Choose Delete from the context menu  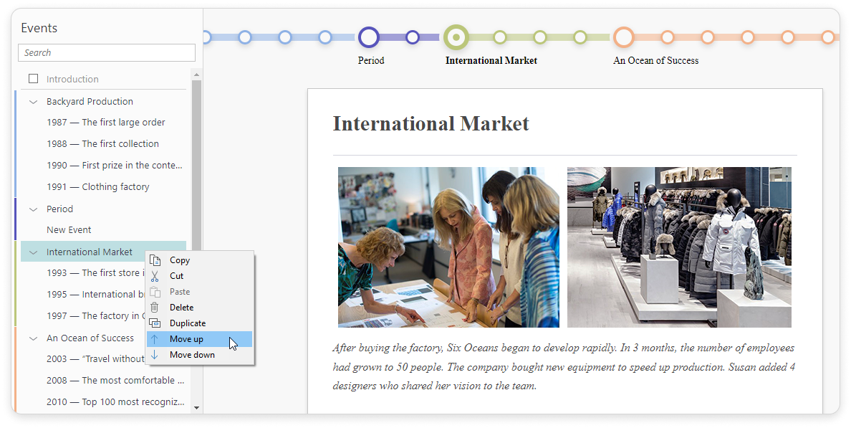(x=200, y=308)
